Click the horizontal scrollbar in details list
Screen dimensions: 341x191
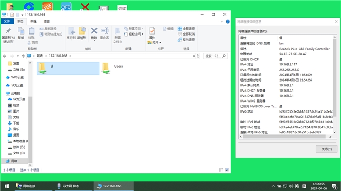pyautogui.click(x=284, y=137)
